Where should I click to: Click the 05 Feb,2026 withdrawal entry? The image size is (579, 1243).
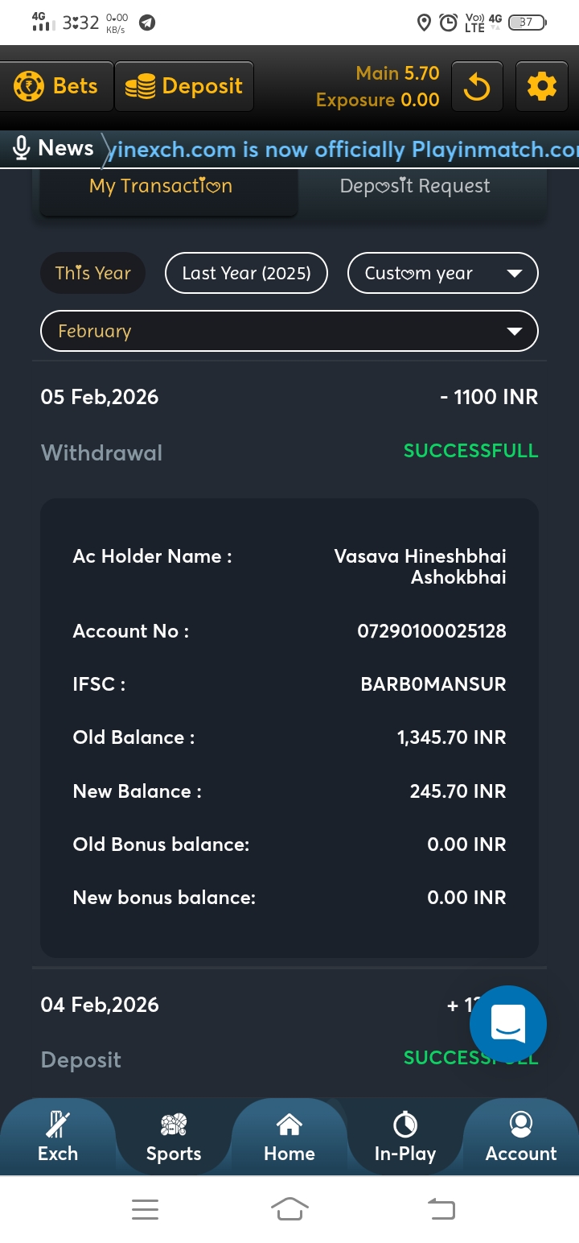coord(289,423)
